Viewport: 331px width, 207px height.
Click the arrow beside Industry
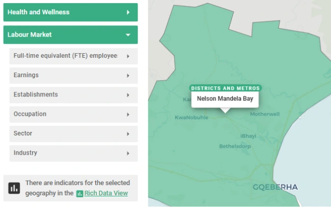coord(128,153)
